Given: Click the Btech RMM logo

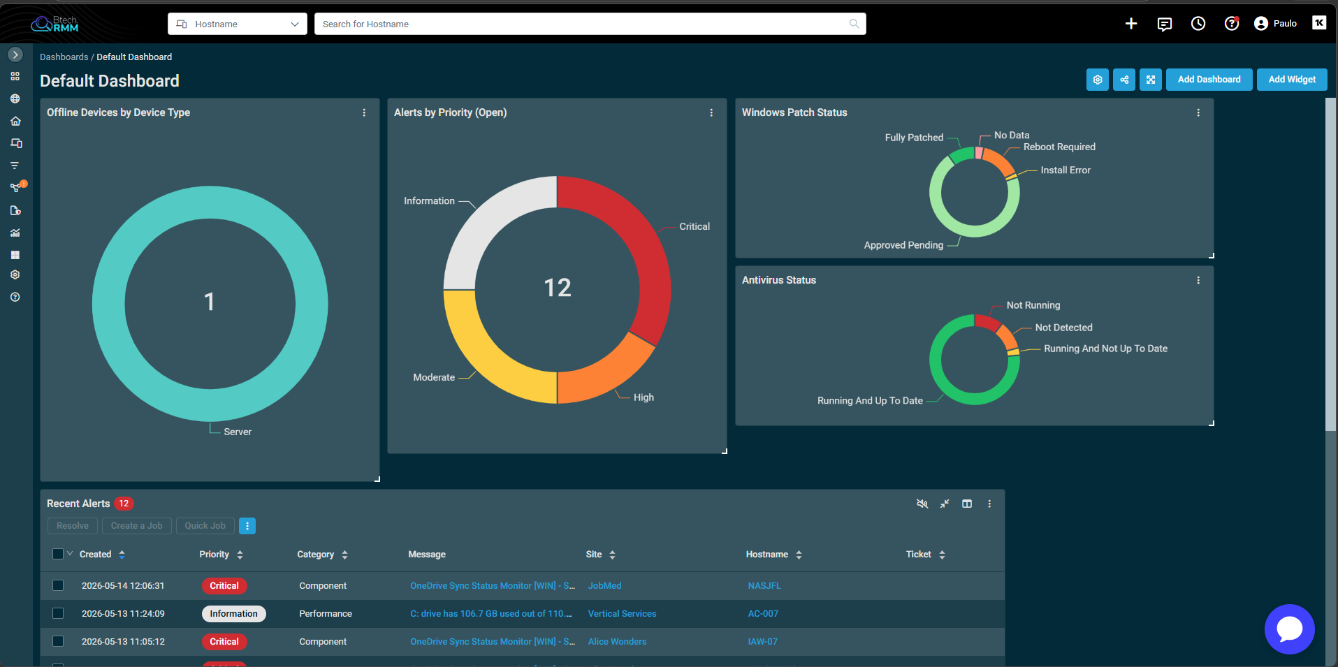Looking at the screenshot, I should tap(54, 24).
